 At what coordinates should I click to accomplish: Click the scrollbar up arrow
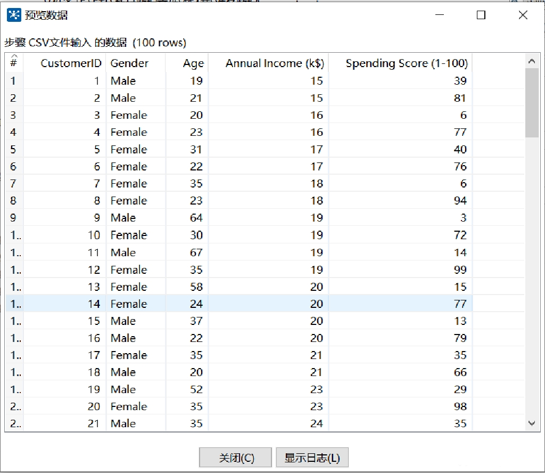(532, 61)
